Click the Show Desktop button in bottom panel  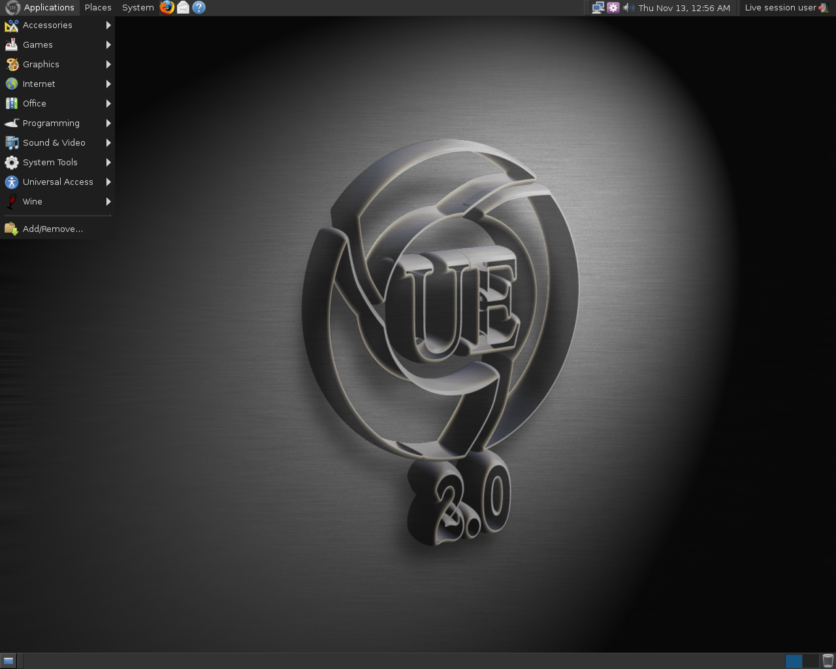(8, 661)
